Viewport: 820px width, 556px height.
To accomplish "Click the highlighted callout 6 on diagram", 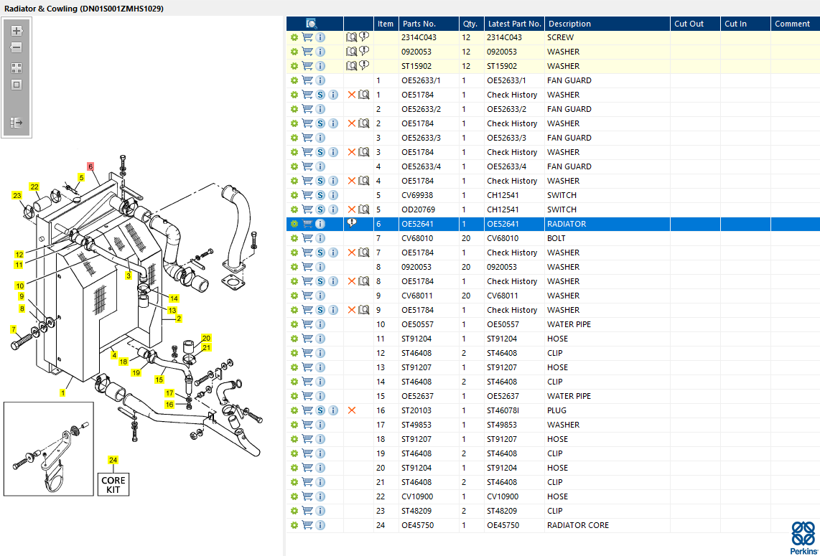I will 90,166.
